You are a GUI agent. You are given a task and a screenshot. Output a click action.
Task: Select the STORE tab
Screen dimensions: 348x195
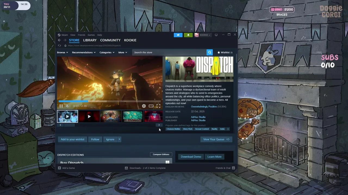74,40
